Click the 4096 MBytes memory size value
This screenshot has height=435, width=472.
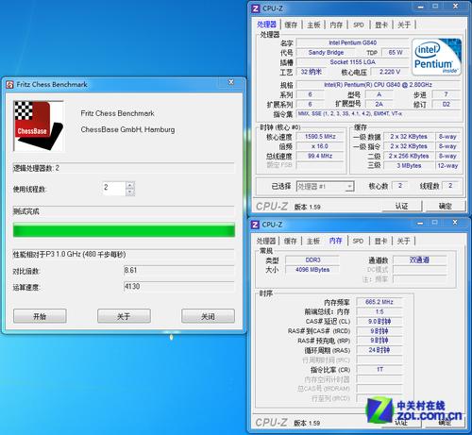point(312,270)
